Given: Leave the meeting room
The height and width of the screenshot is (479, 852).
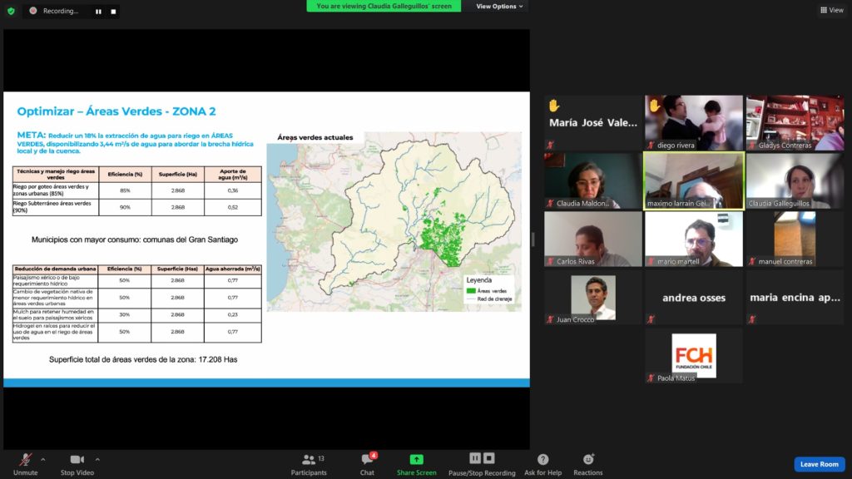Looking at the screenshot, I should [x=819, y=464].
